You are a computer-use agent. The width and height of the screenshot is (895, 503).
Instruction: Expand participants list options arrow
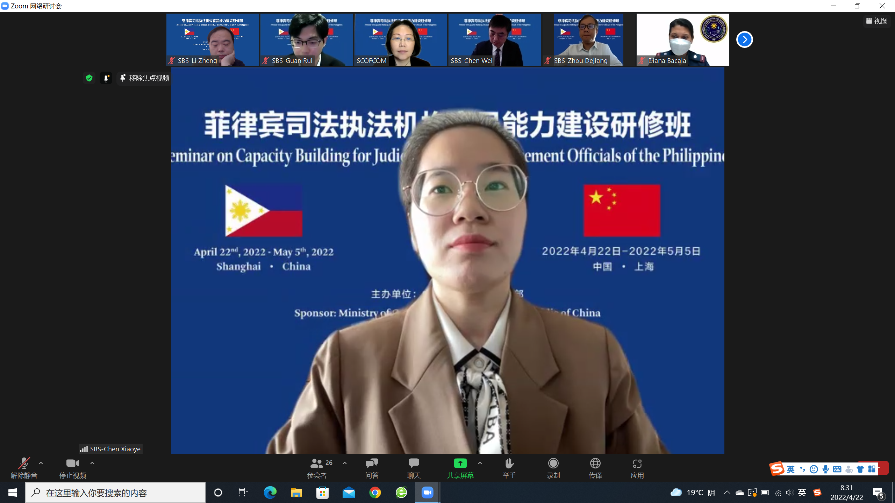[x=344, y=463]
